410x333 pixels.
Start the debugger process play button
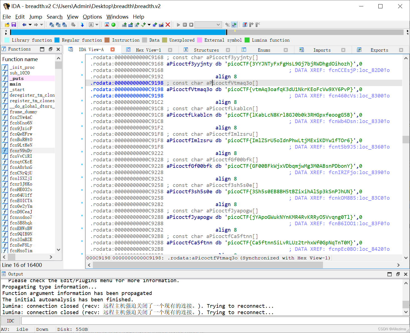pyautogui.click(x=178, y=25)
